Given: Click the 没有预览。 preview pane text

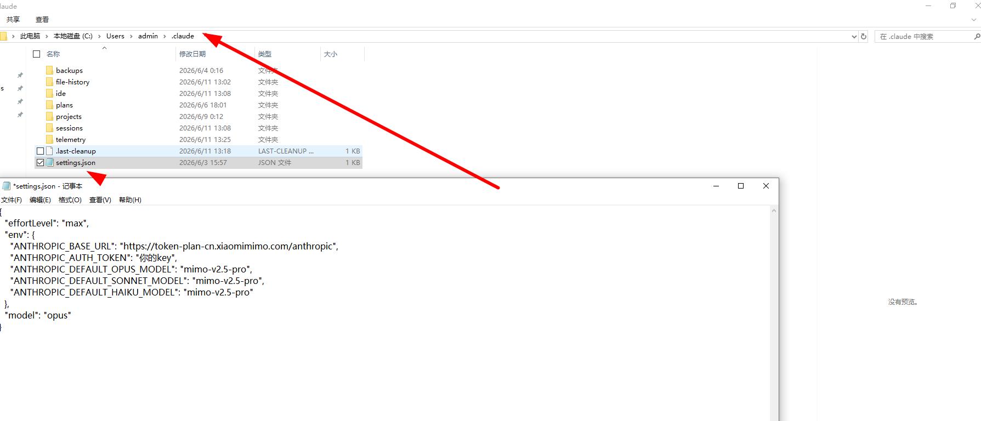Looking at the screenshot, I should (903, 302).
